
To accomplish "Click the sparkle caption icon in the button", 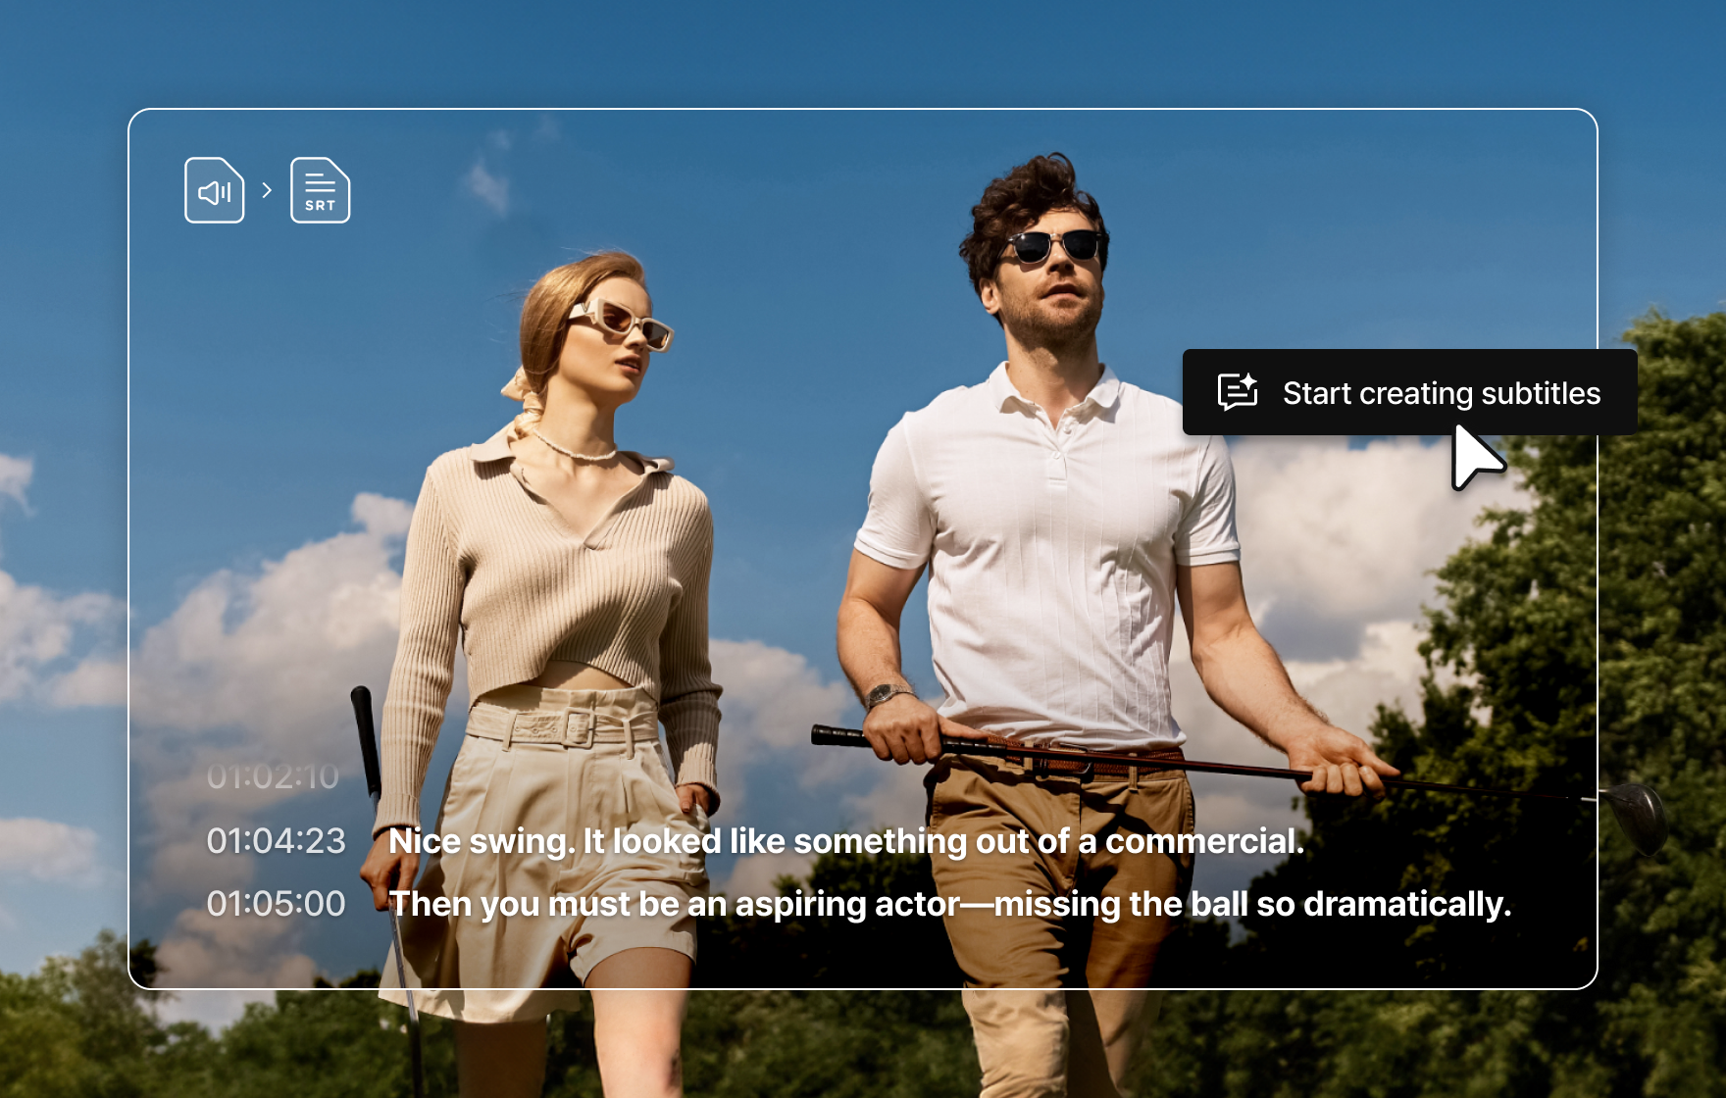I will (1237, 392).
